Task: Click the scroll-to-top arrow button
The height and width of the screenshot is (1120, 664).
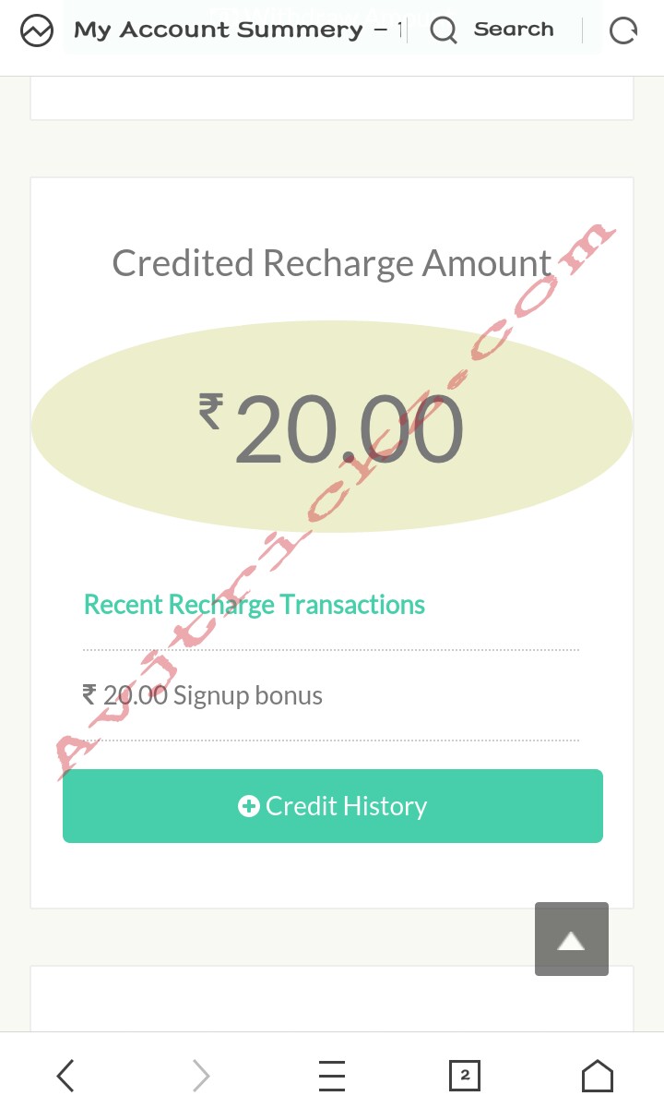Action: point(572,939)
